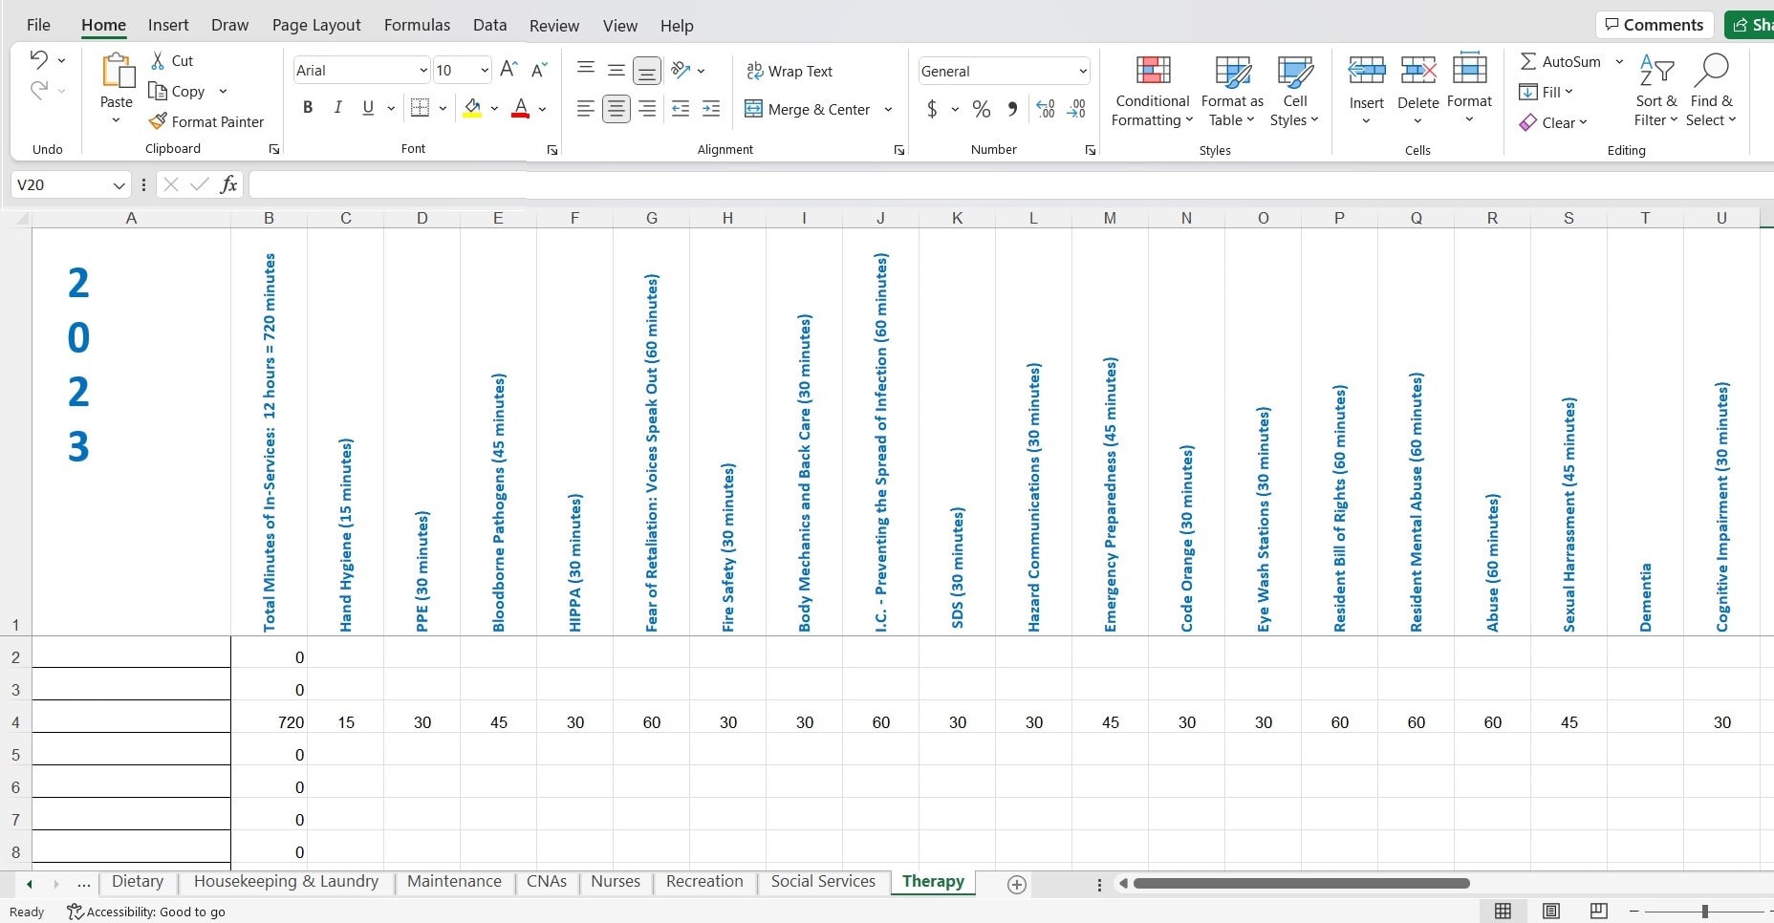Open Merge & Center dropdown arrow
Screen dimensions: 1774x923
[888, 109]
